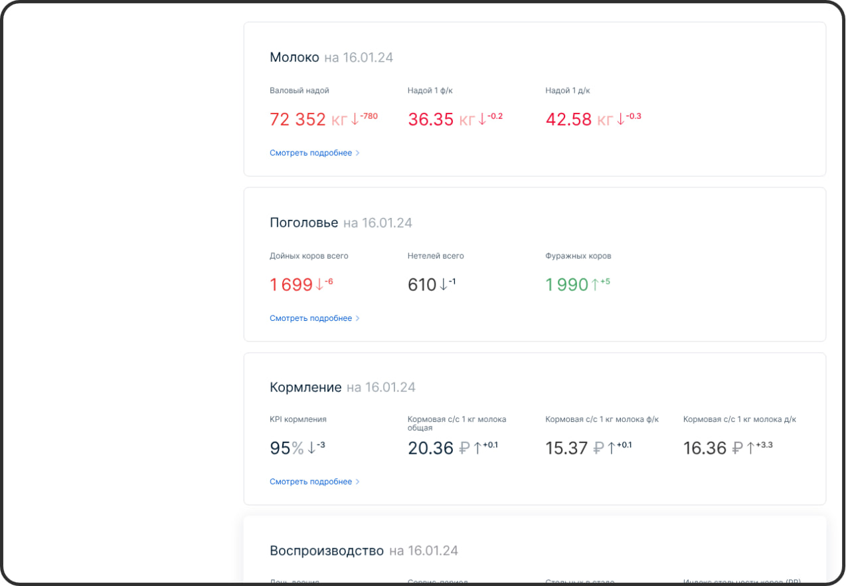Open Смотреть подробнее link in Кормление card
The height and width of the screenshot is (586, 850).
[311, 482]
